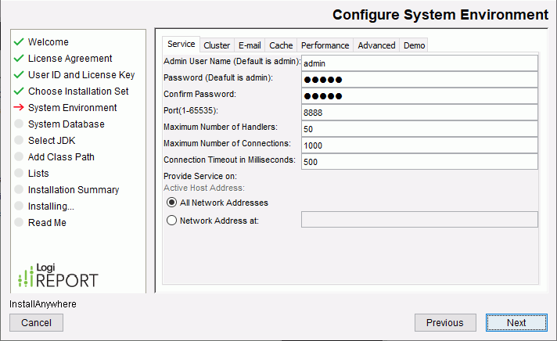The height and width of the screenshot is (341, 557).
Task: Cancel the installation
Action: pos(36,322)
